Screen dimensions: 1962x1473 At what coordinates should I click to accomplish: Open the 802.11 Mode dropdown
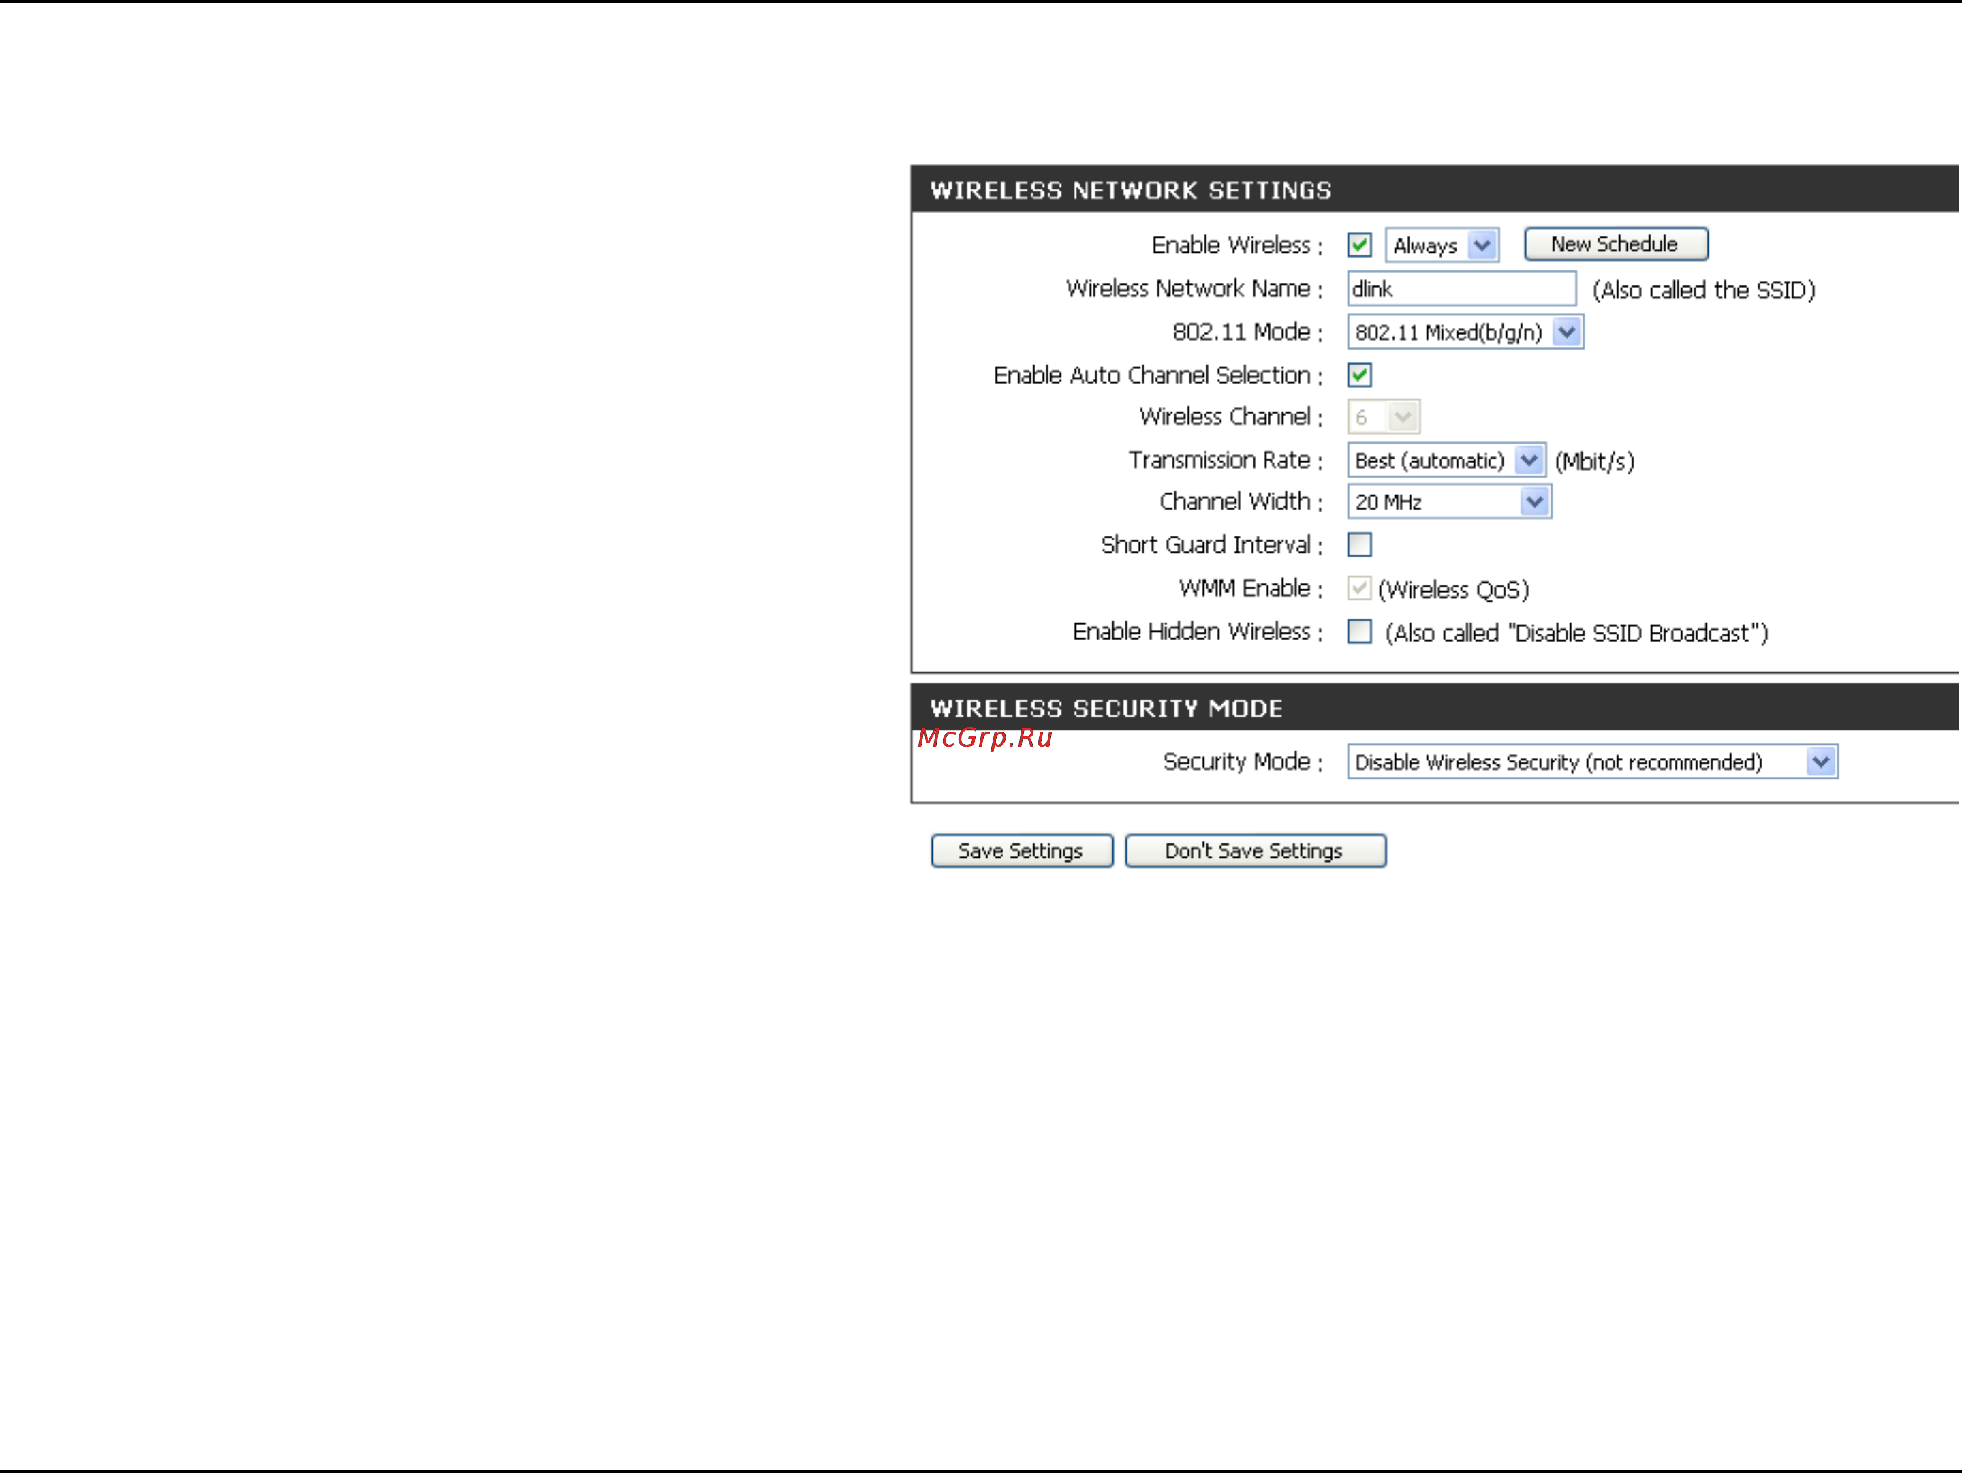(x=1465, y=332)
